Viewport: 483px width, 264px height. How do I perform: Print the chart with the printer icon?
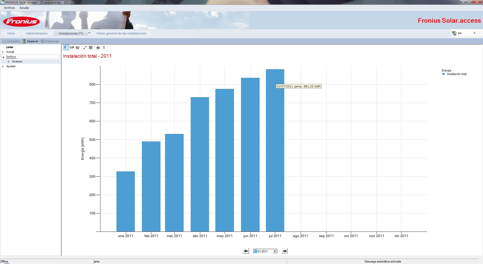pyautogui.click(x=98, y=48)
